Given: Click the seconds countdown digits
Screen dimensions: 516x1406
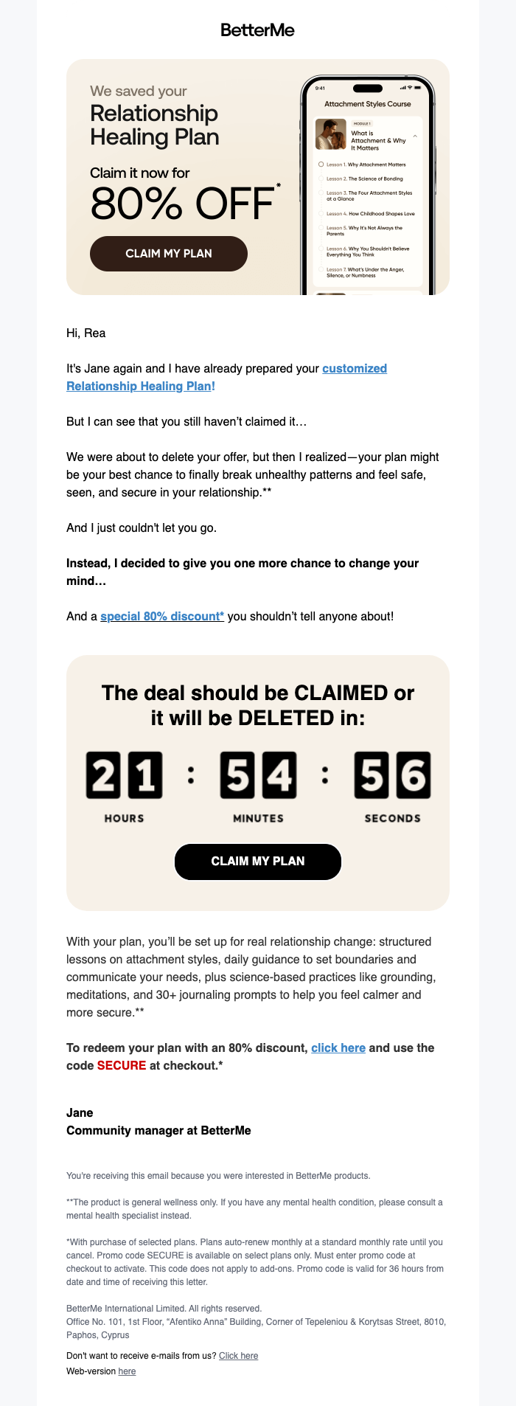Looking at the screenshot, I should click(x=392, y=775).
